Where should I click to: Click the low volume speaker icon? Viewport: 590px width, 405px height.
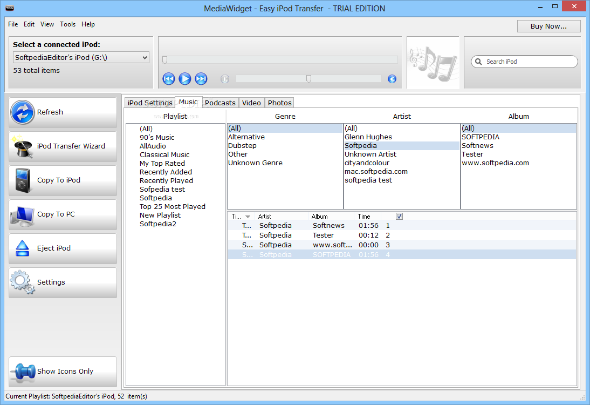pyautogui.click(x=225, y=79)
